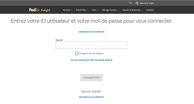Viewport: 194px width, 104px height.
Task: Expand the Support & Resources chevron
Action: pos(142,10)
